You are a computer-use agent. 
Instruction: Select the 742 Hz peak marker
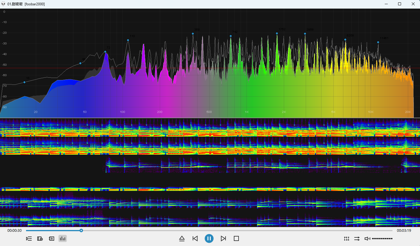tap(231, 36)
